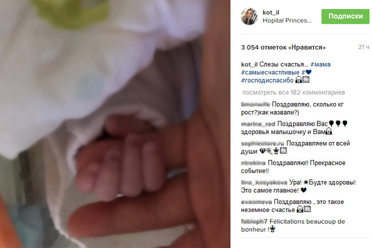372x248 pixels.
Task: Open lina_kosyakova commenter profile
Action: [264, 183]
